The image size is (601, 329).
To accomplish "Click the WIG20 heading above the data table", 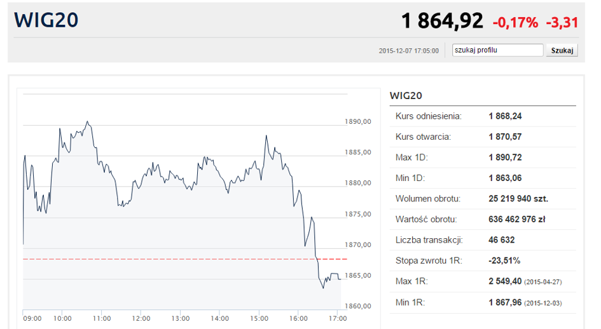I will pyautogui.click(x=406, y=95).
